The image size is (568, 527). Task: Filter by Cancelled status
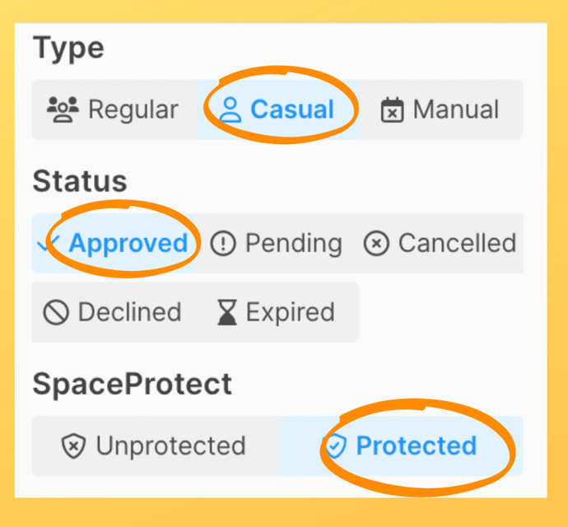click(440, 243)
